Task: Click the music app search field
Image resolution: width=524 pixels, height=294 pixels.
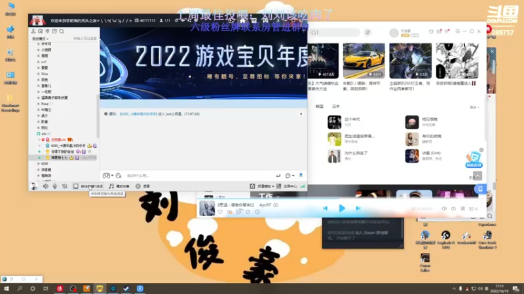Action: coord(334,32)
